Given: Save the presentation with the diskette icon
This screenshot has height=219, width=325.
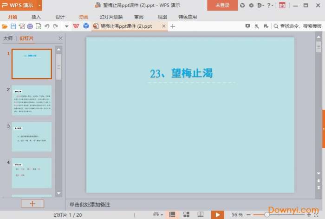Looking at the screenshot, I should [x=13, y=26].
